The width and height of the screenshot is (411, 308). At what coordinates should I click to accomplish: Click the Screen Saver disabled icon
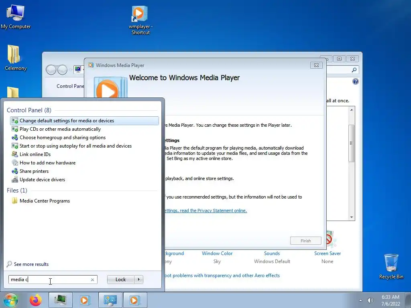pyautogui.click(x=331, y=238)
